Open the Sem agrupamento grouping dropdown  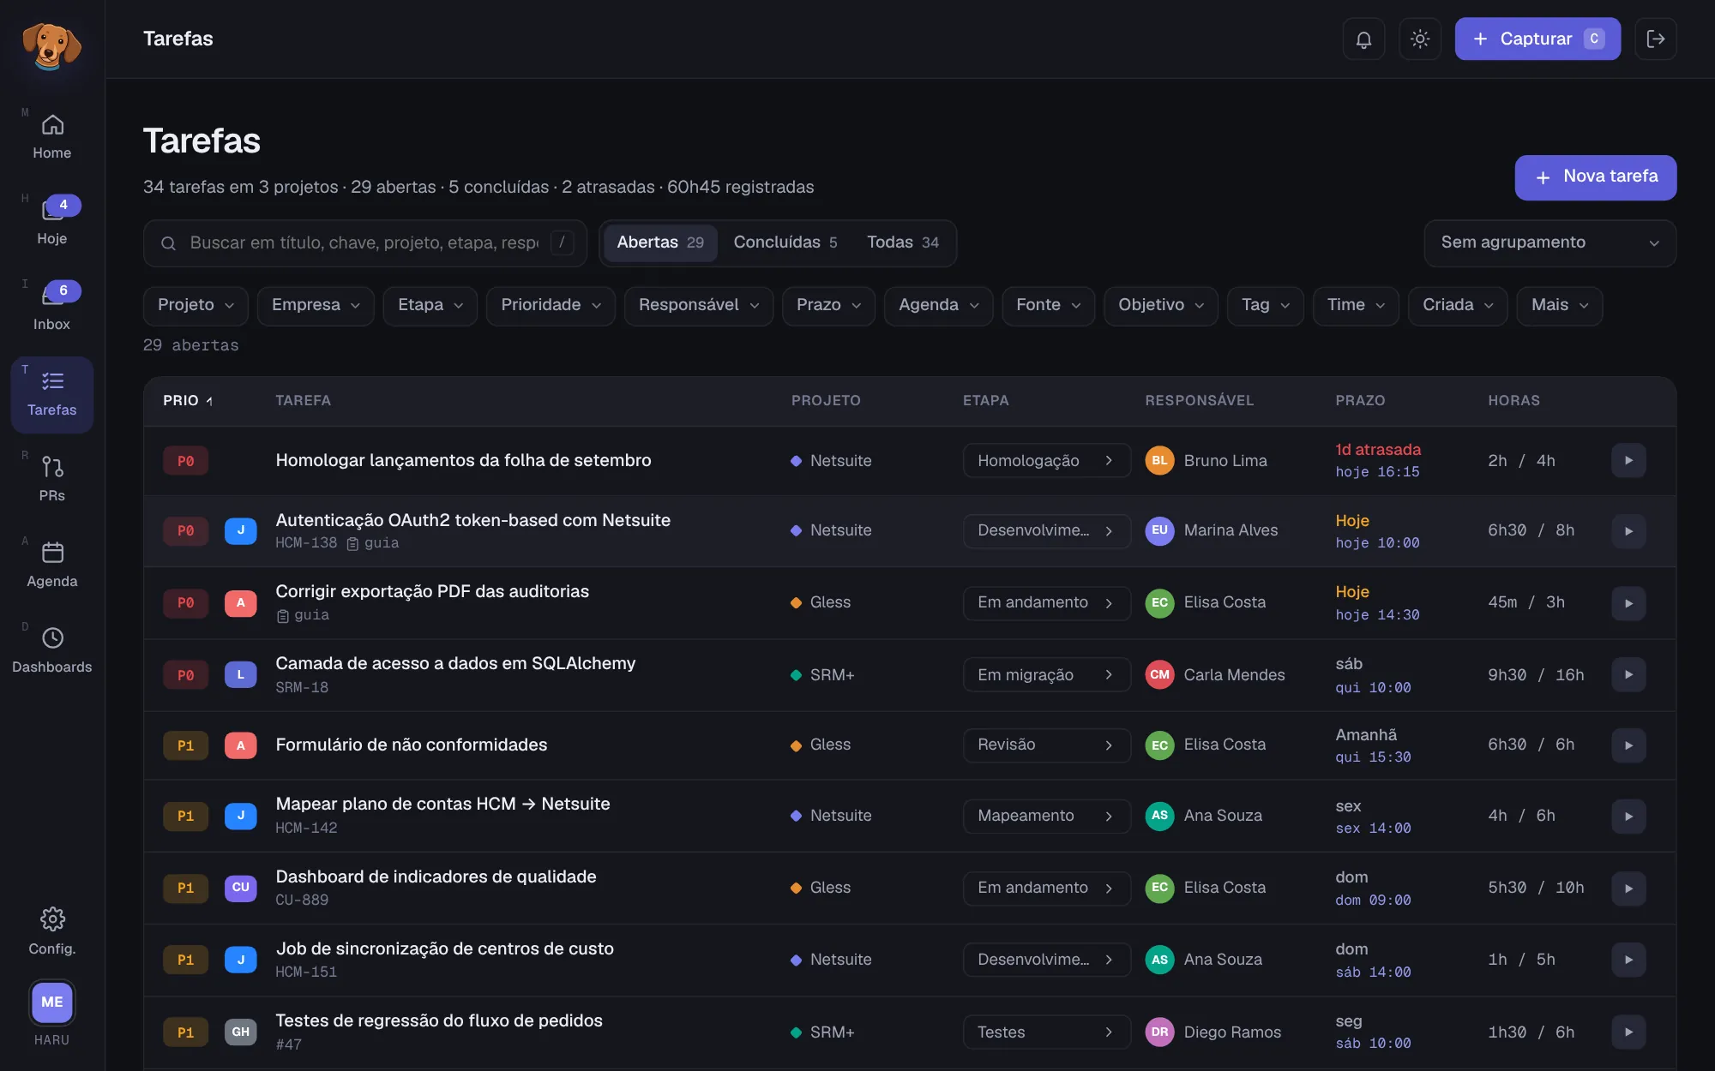click(1550, 242)
